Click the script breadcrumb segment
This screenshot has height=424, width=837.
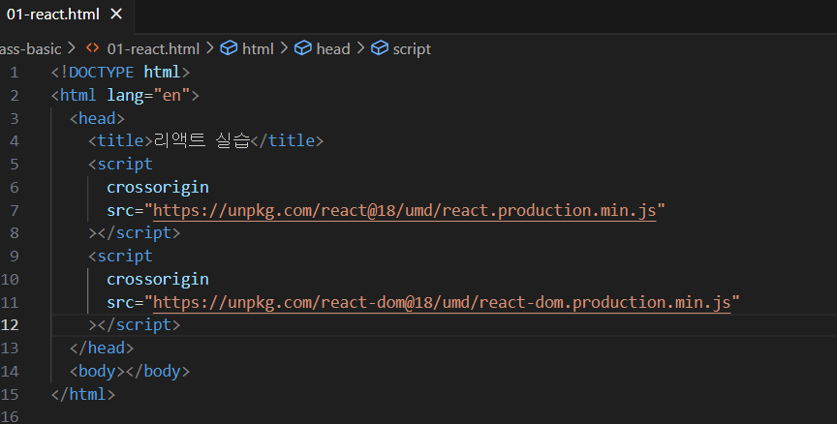(412, 49)
